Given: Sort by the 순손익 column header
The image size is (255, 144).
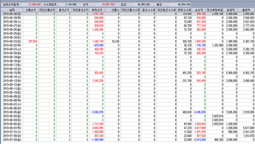Looking at the screenshot, I should (x=199, y=10).
